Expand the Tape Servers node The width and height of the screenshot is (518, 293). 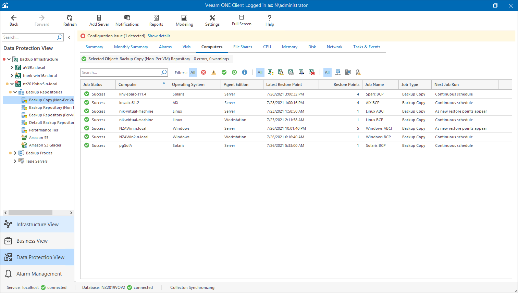pyautogui.click(x=15, y=161)
